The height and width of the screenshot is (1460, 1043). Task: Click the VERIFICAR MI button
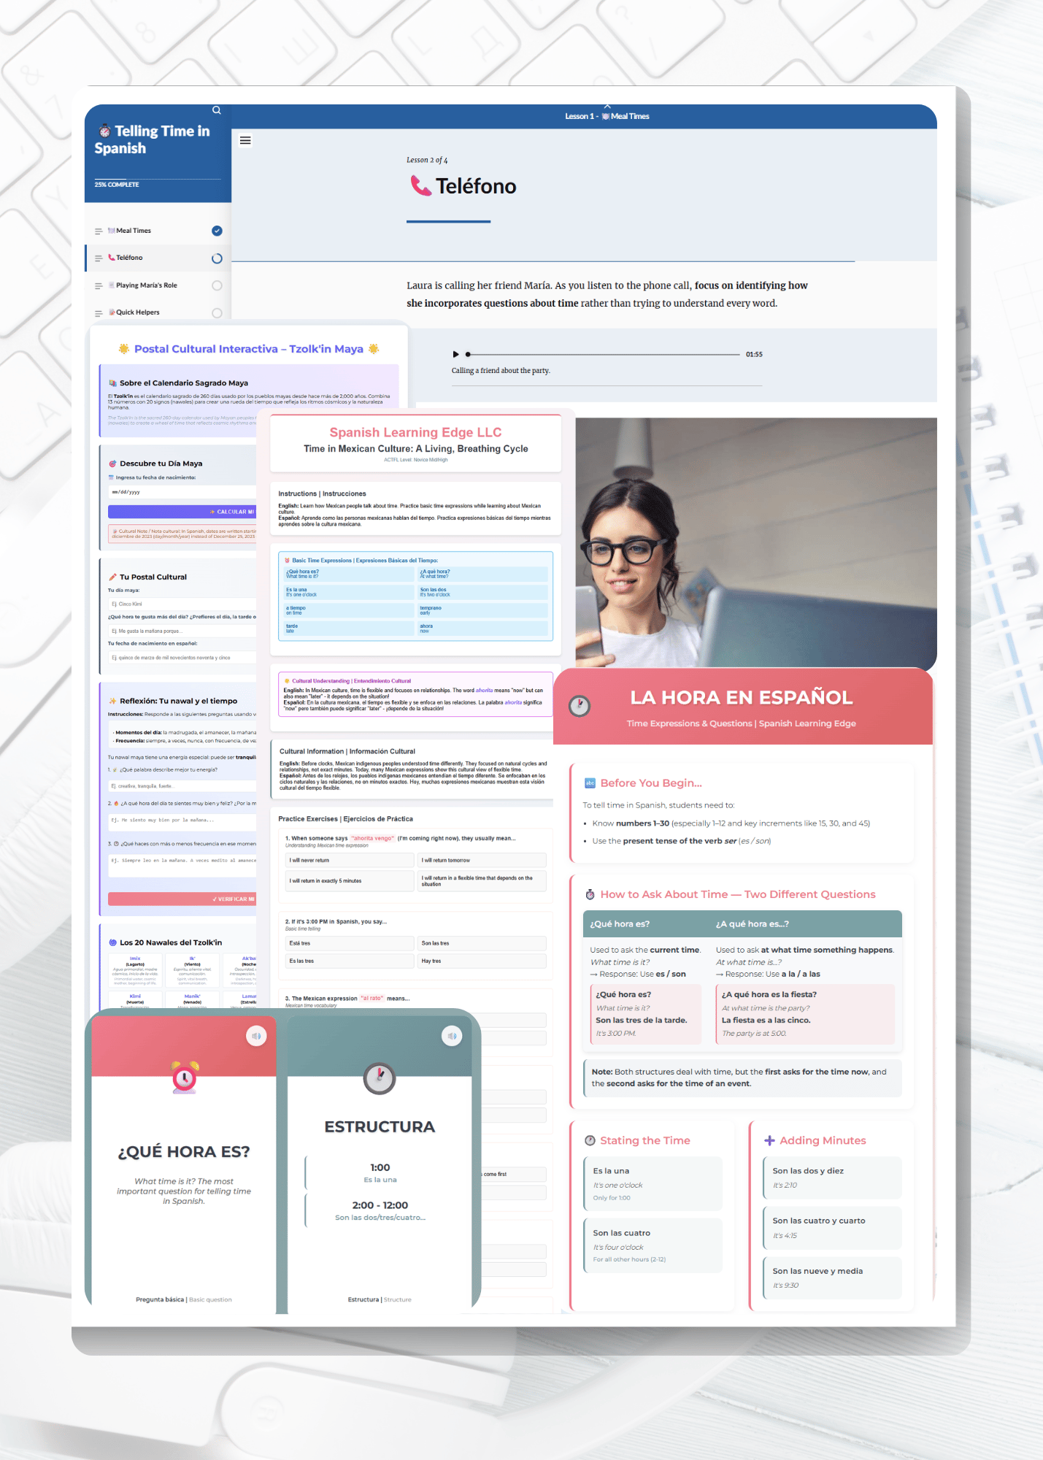(182, 899)
